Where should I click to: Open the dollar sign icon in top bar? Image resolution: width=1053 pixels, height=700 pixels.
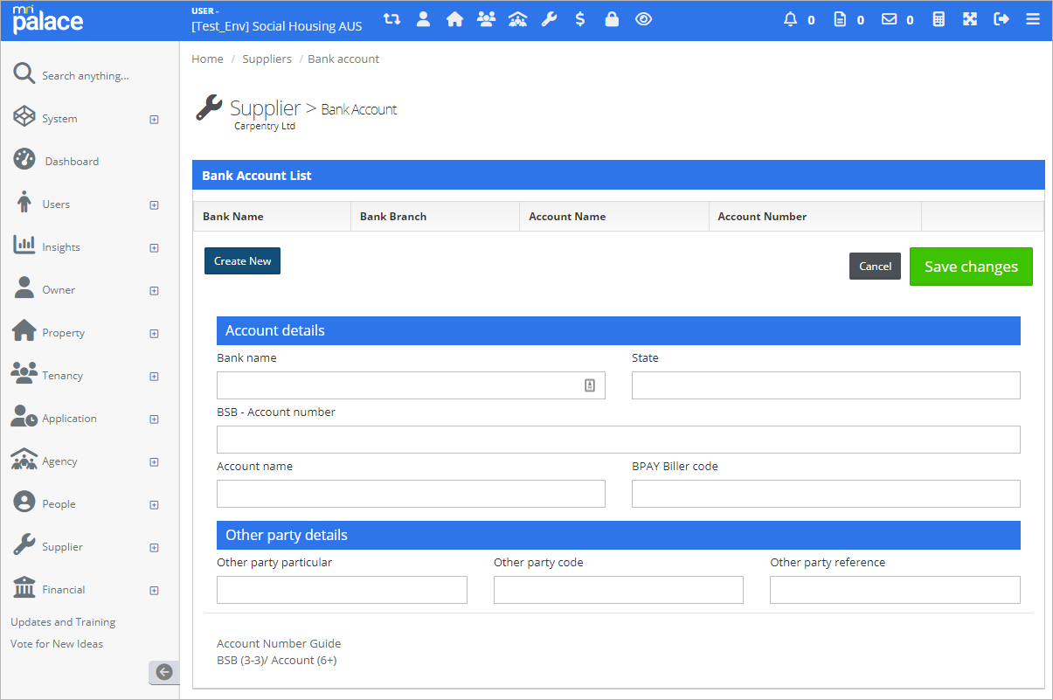(x=580, y=19)
